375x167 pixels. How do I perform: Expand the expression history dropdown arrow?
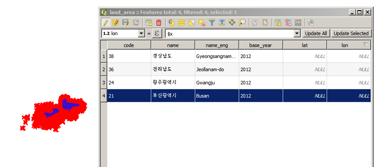tap(297, 33)
